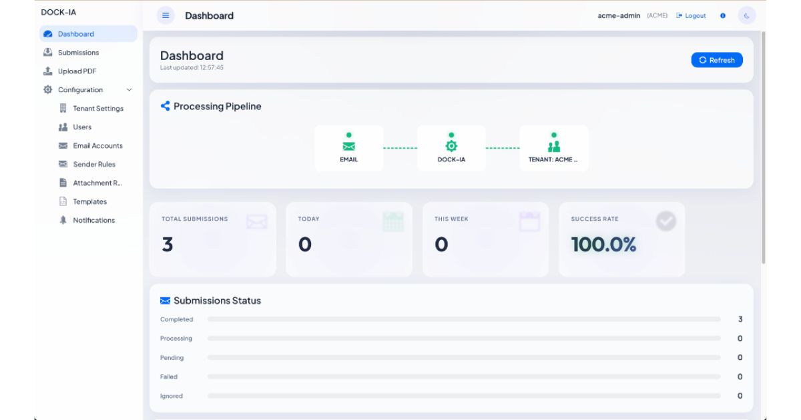This screenshot has width=801, height=420.
Task: Open the Dashboard sidebar item
Action: point(88,34)
